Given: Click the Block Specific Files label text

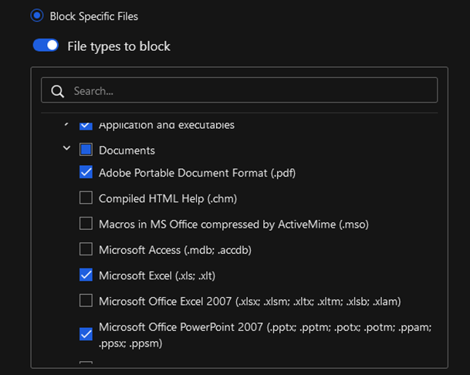Looking at the screenshot, I should 94,16.
